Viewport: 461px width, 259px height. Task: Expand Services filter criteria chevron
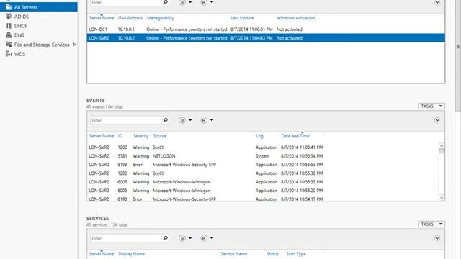[437, 238]
